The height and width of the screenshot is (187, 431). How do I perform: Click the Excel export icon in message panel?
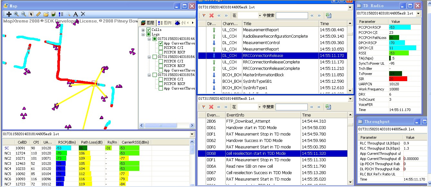point(328,15)
